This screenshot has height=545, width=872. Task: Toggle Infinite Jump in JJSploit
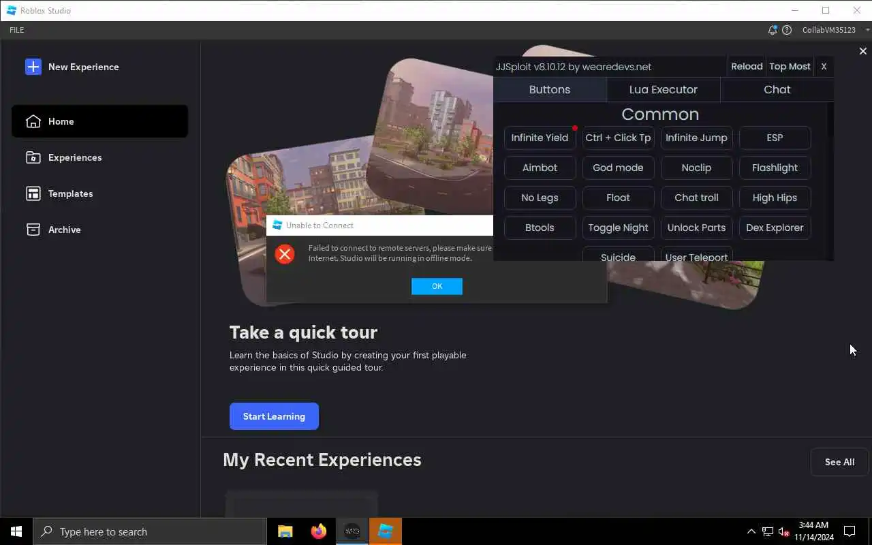pos(696,138)
